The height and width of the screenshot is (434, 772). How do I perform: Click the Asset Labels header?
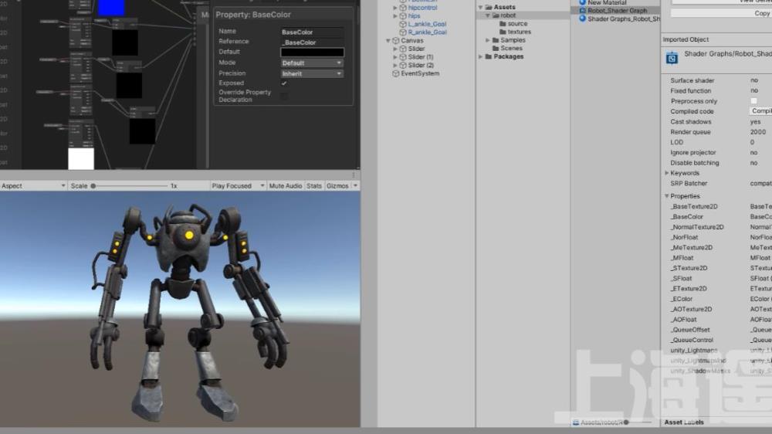pos(684,422)
